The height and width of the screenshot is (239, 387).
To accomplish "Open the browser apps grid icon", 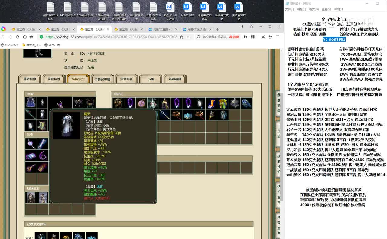I will tap(253, 37).
